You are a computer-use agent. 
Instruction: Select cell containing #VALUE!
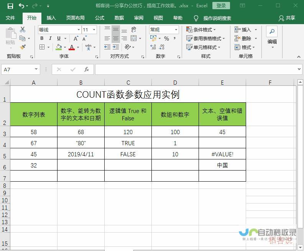click(222, 154)
